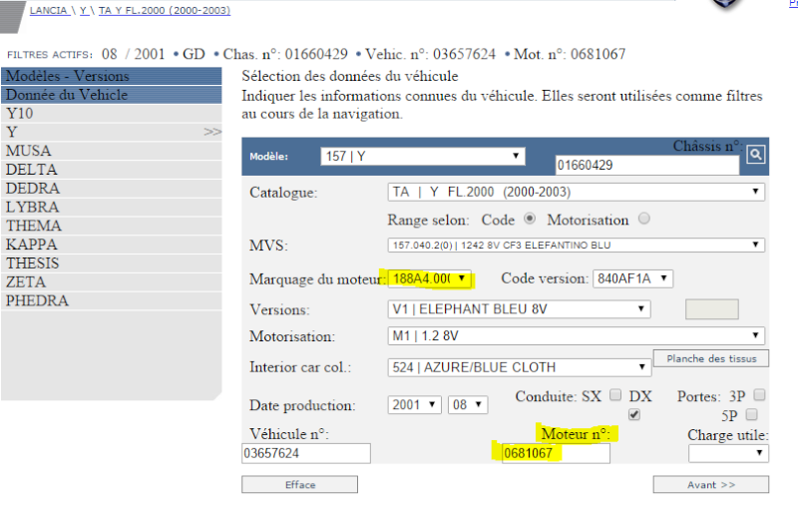798x518 pixels.
Task: Click the Planche des tissus button
Action: click(x=711, y=358)
